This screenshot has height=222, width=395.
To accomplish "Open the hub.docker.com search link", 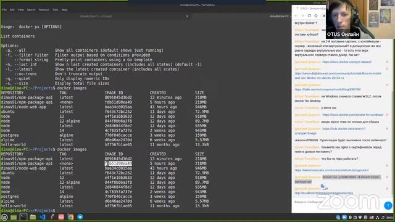I will click(x=330, y=131).
